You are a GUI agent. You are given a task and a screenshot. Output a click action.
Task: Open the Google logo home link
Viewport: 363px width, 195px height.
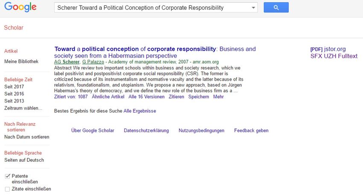pos(20,7)
